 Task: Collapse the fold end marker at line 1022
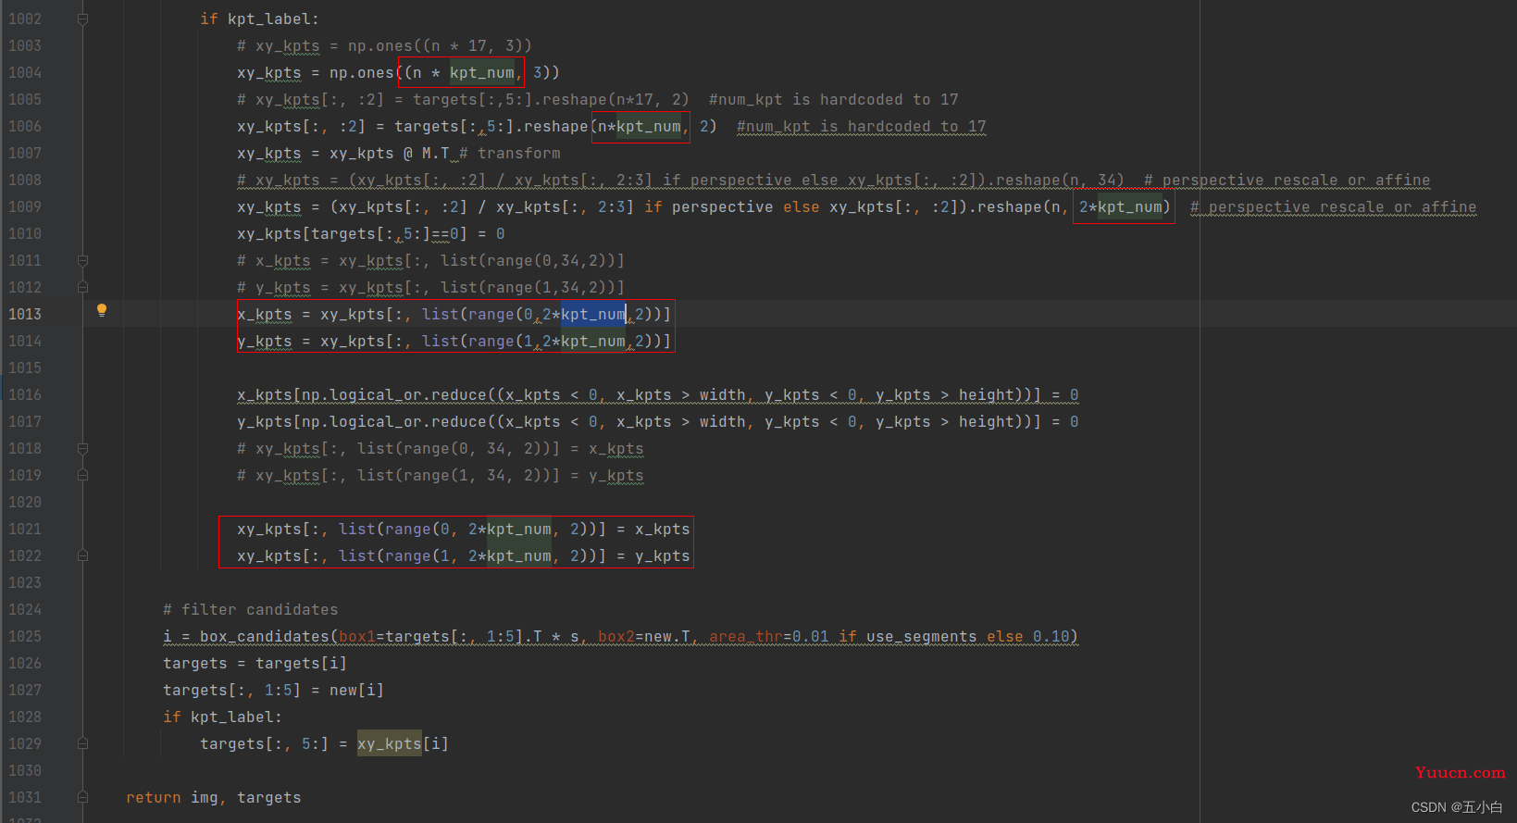coord(82,555)
